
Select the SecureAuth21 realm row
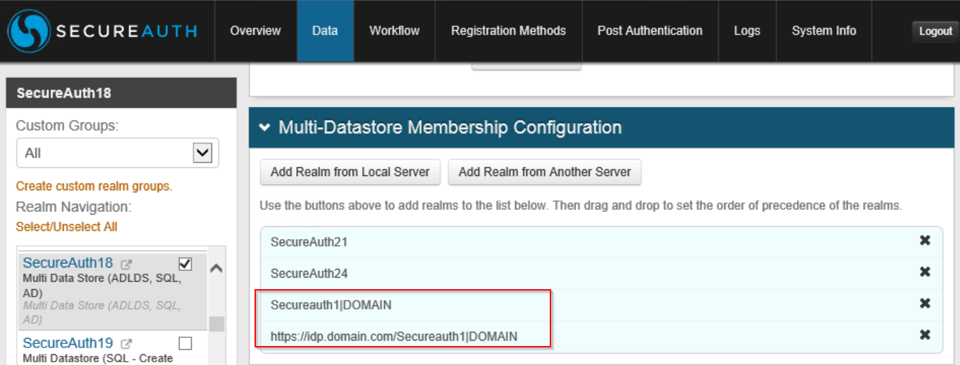pyautogui.click(x=601, y=242)
